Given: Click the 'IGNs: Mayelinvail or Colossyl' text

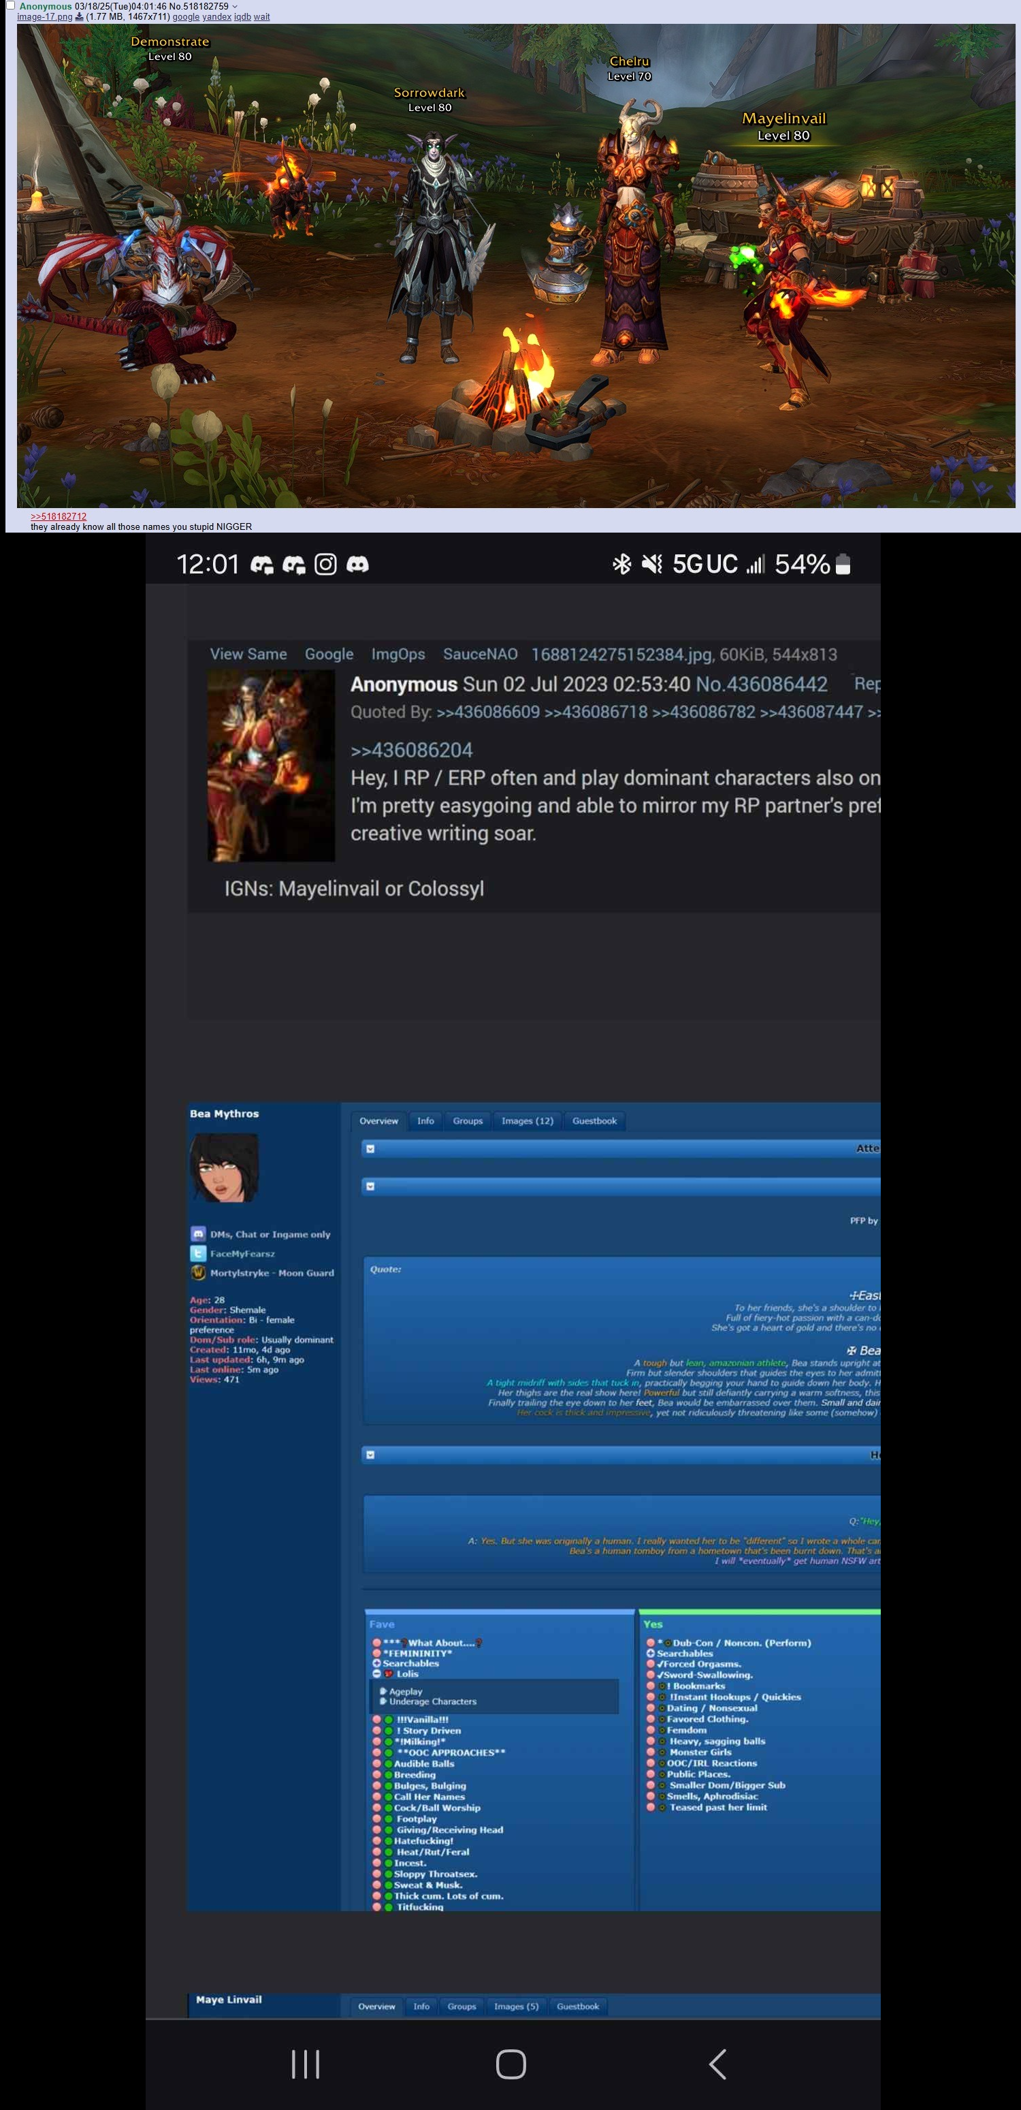Looking at the screenshot, I should 355,889.
